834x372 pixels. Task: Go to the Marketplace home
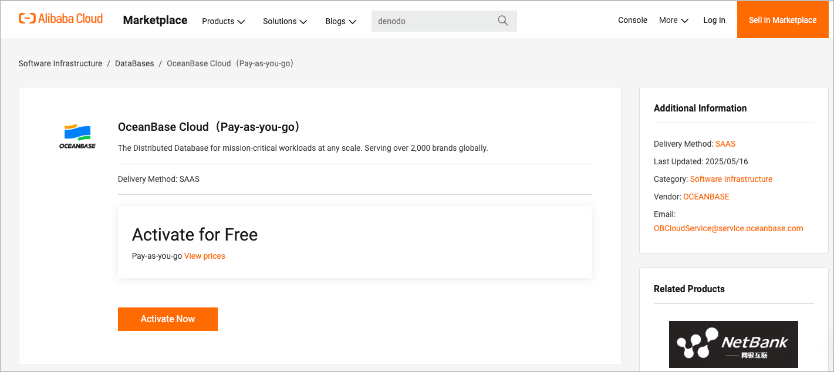(x=155, y=20)
